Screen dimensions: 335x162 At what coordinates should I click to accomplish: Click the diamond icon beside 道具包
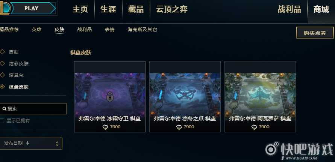(2, 75)
